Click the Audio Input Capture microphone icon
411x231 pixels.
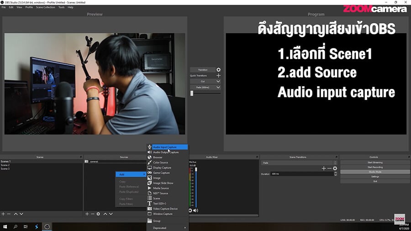149,147
